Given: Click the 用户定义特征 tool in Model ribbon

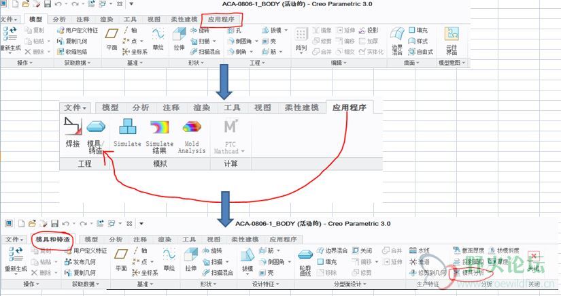Looking at the screenshot, I should (x=78, y=31).
